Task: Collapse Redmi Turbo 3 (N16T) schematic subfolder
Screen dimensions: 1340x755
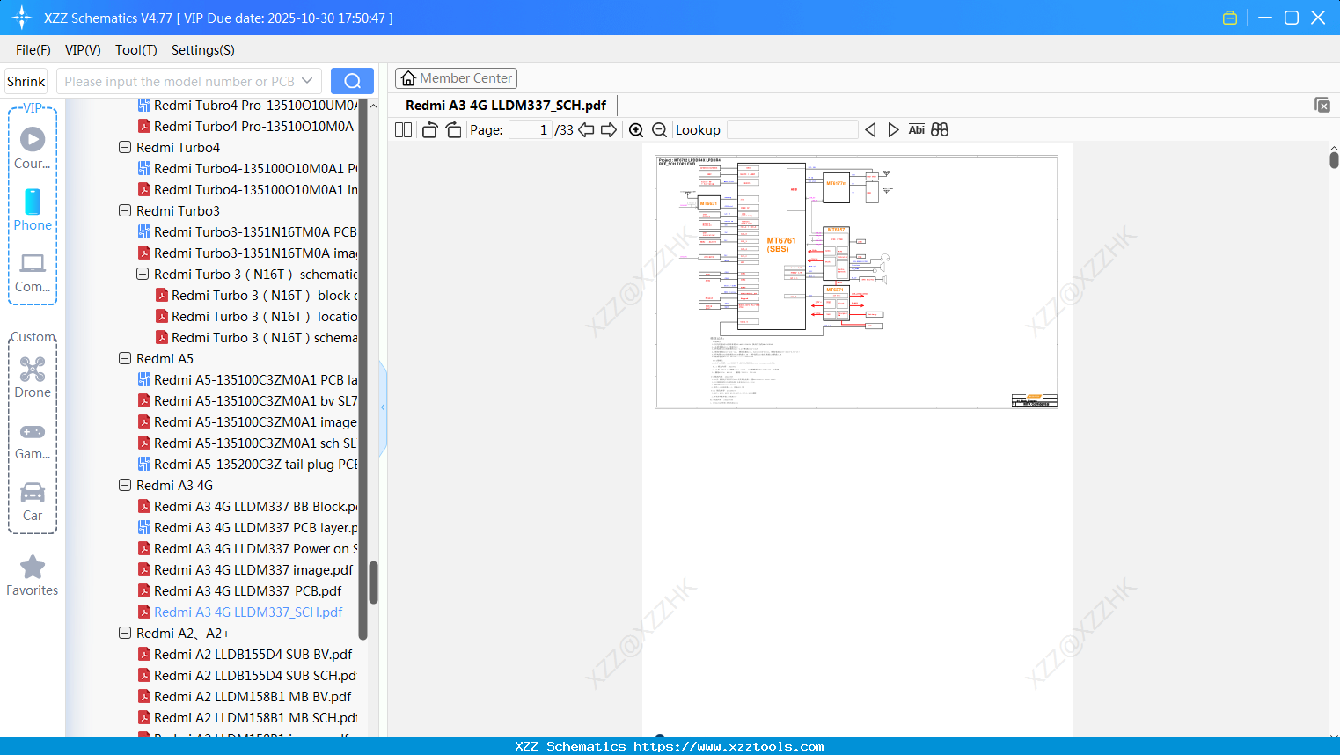Action: tap(143, 275)
